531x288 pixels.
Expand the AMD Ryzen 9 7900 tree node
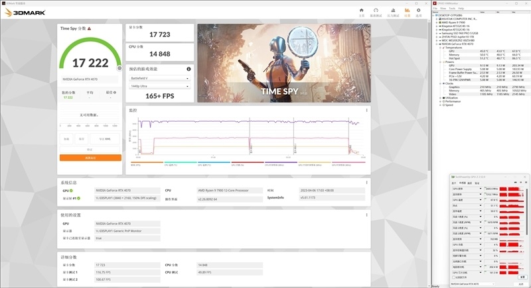pos(436,23)
